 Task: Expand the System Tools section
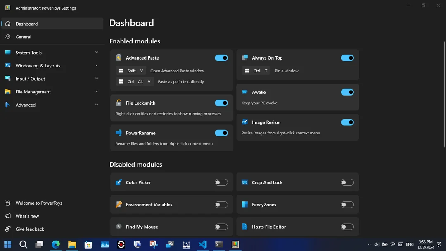(52, 53)
